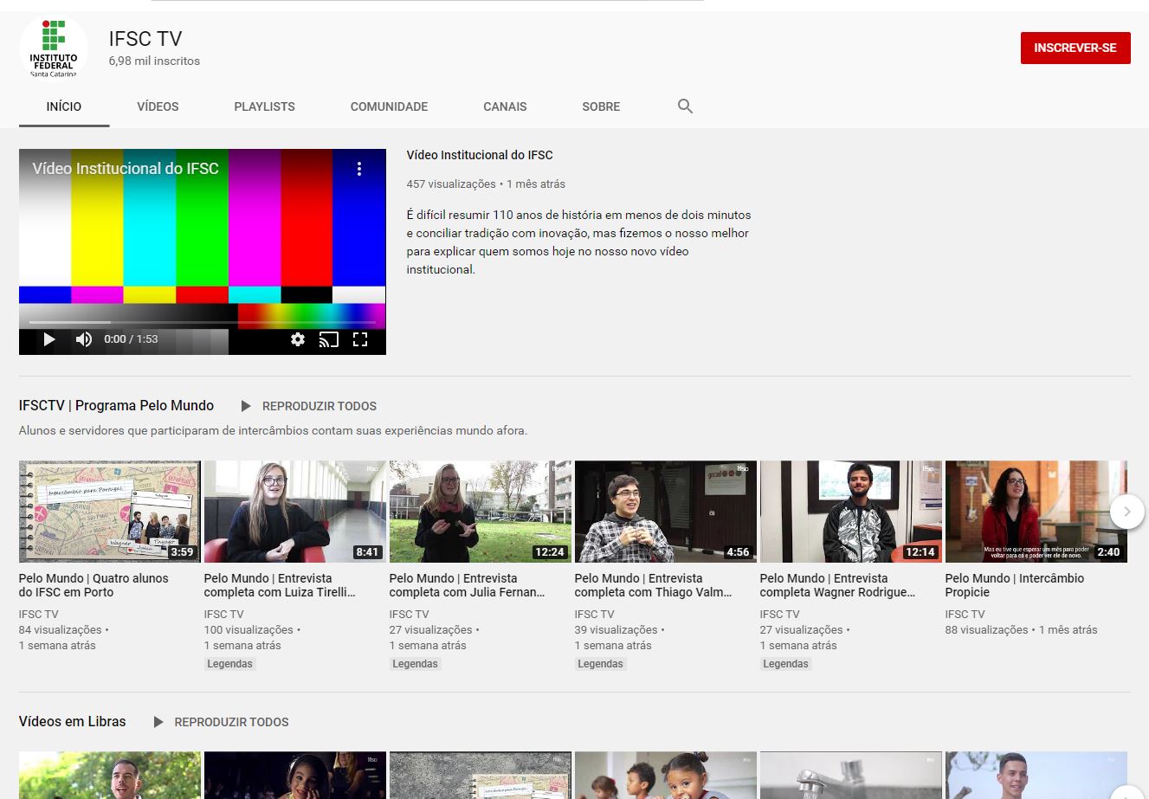Click IFSC TV channel under Thiago Valm... video
The width and height of the screenshot is (1149, 799).
[x=594, y=615]
